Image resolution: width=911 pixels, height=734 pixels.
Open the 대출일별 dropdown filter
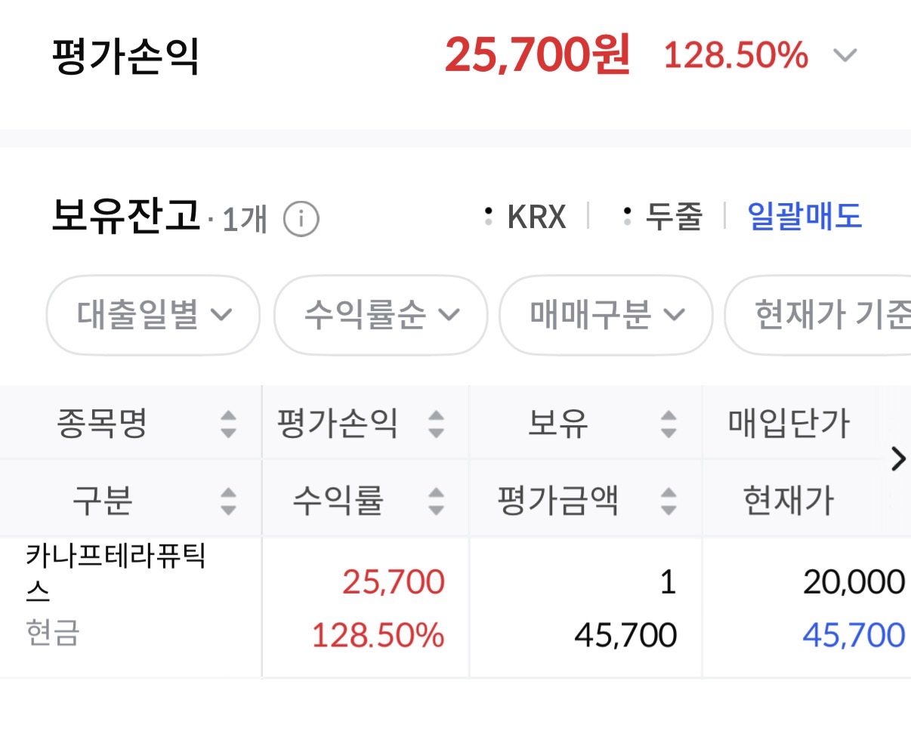pyautogui.click(x=153, y=315)
